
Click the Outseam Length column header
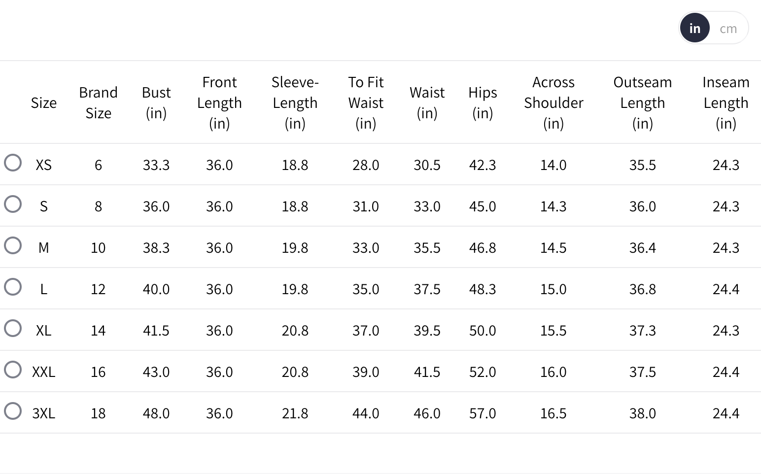pyautogui.click(x=642, y=102)
